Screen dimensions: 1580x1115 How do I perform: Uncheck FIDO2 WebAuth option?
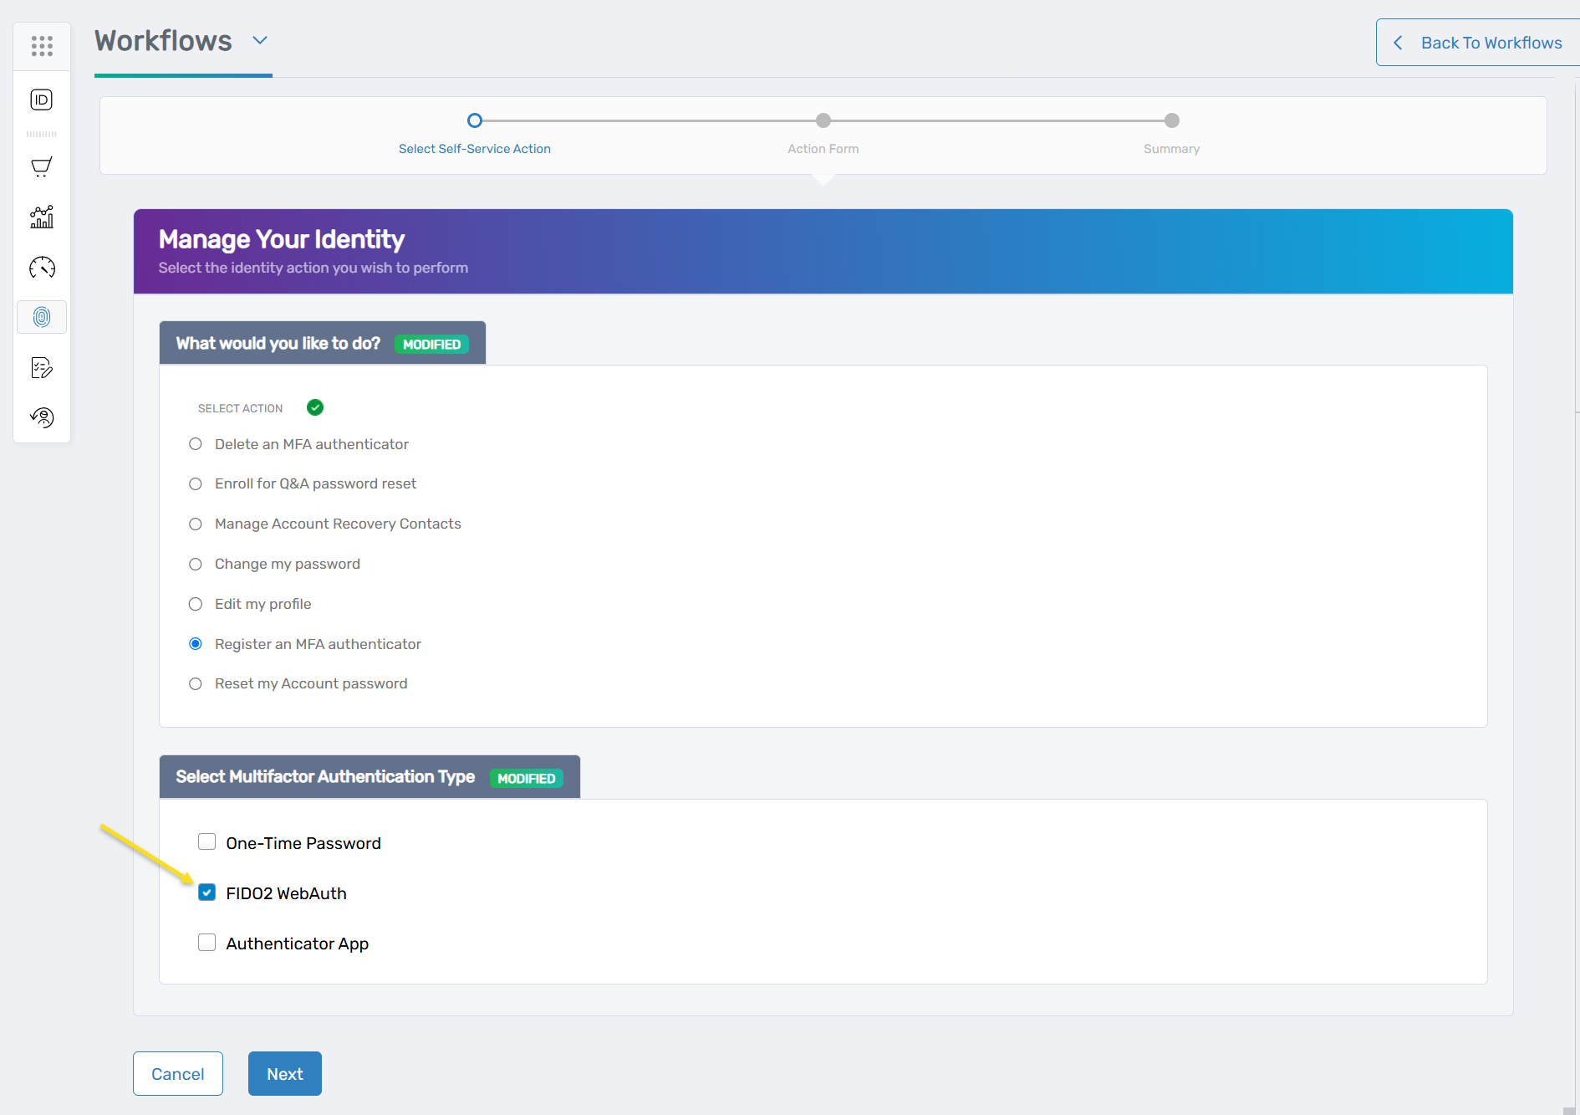(x=206, y=892)
